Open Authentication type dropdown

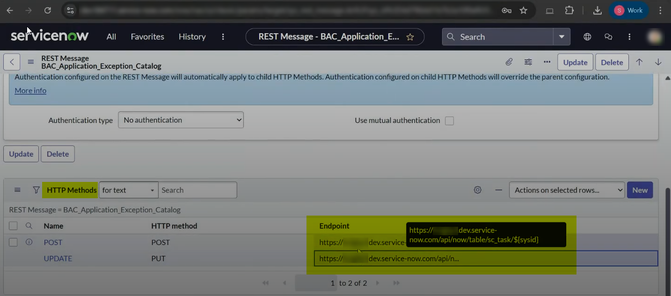[x=181, y=120]
